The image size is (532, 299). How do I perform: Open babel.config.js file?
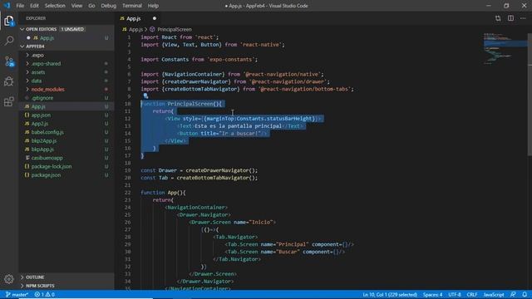point(66,132)
